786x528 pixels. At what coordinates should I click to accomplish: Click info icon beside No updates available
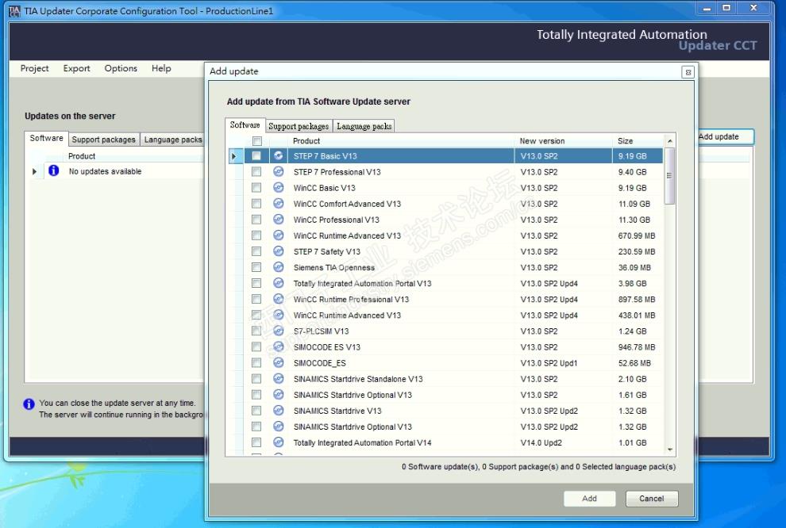click(54, 170)
